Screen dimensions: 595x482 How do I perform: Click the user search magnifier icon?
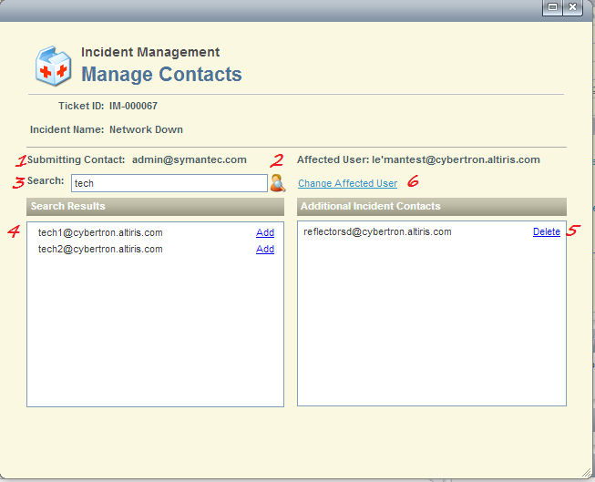(x=278, y=183)
